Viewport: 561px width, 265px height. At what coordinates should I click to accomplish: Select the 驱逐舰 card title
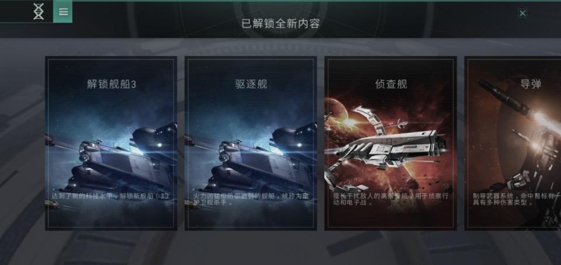(x=251, y=84)
